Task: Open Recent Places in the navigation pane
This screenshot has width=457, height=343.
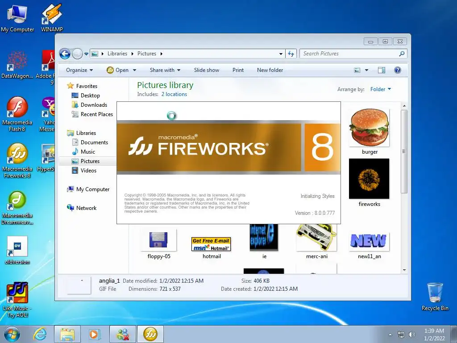Action: click(96, 114)
